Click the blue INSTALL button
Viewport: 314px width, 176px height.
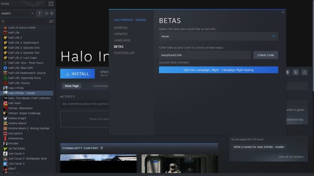pos(77,74)
